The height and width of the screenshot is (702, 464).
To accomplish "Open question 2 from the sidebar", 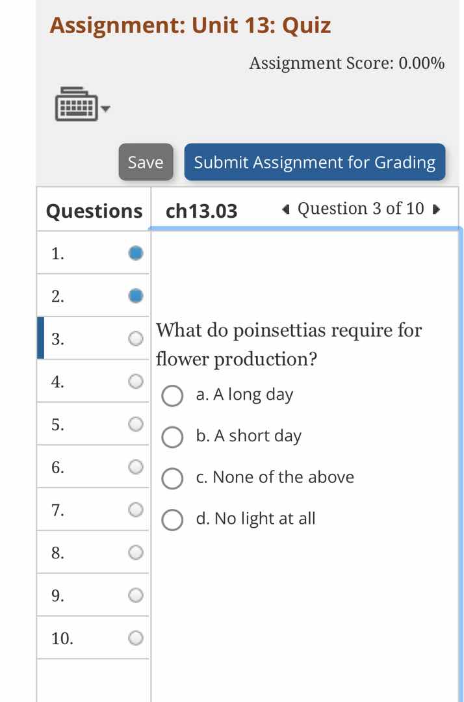I will click(x=58, y=296).
